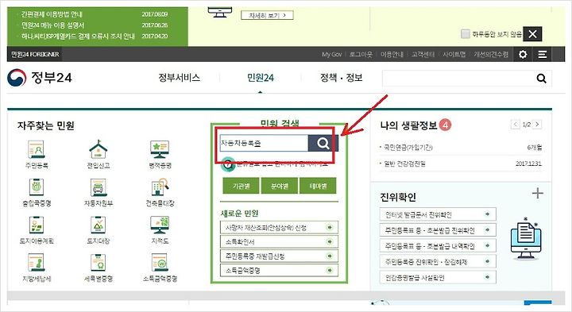Open settings via the gear icon
The image size is (572, 312).
(523, 54)
